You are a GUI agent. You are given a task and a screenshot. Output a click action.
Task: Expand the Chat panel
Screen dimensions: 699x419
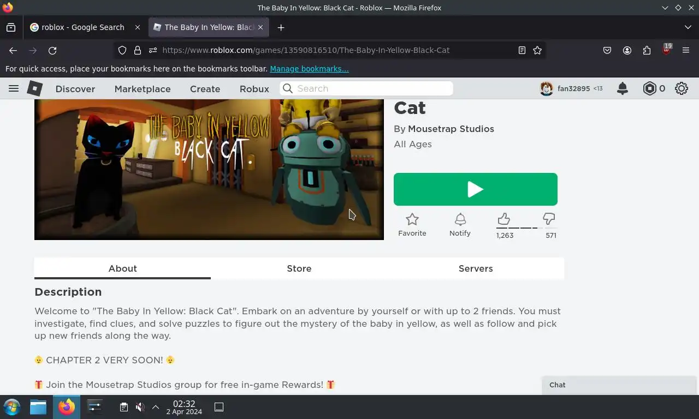pos(619,385)
